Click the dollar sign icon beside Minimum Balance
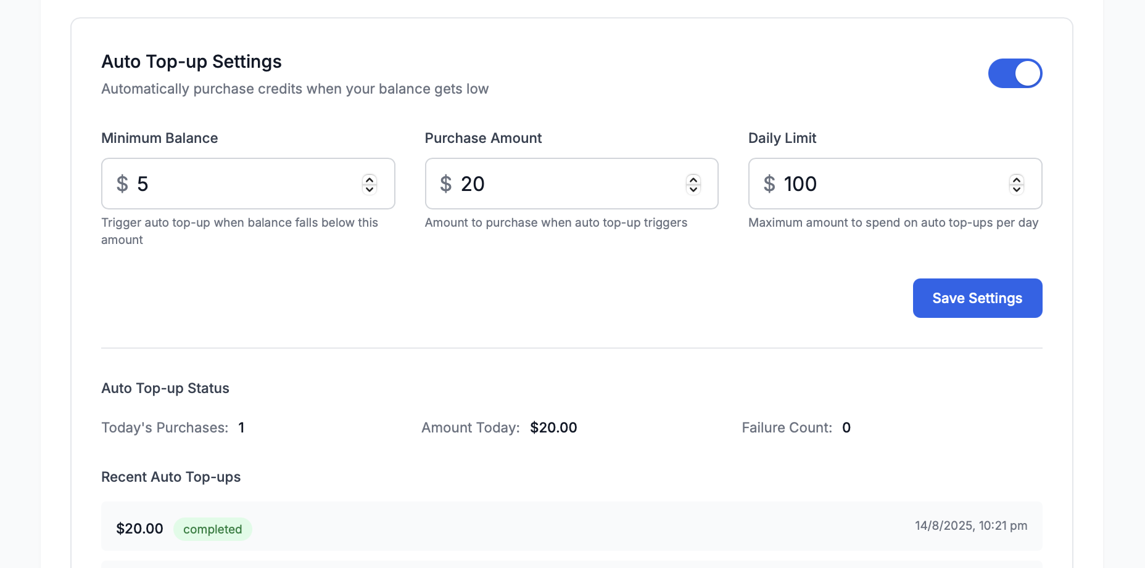 pyautogui.click(x=122, y=184)
